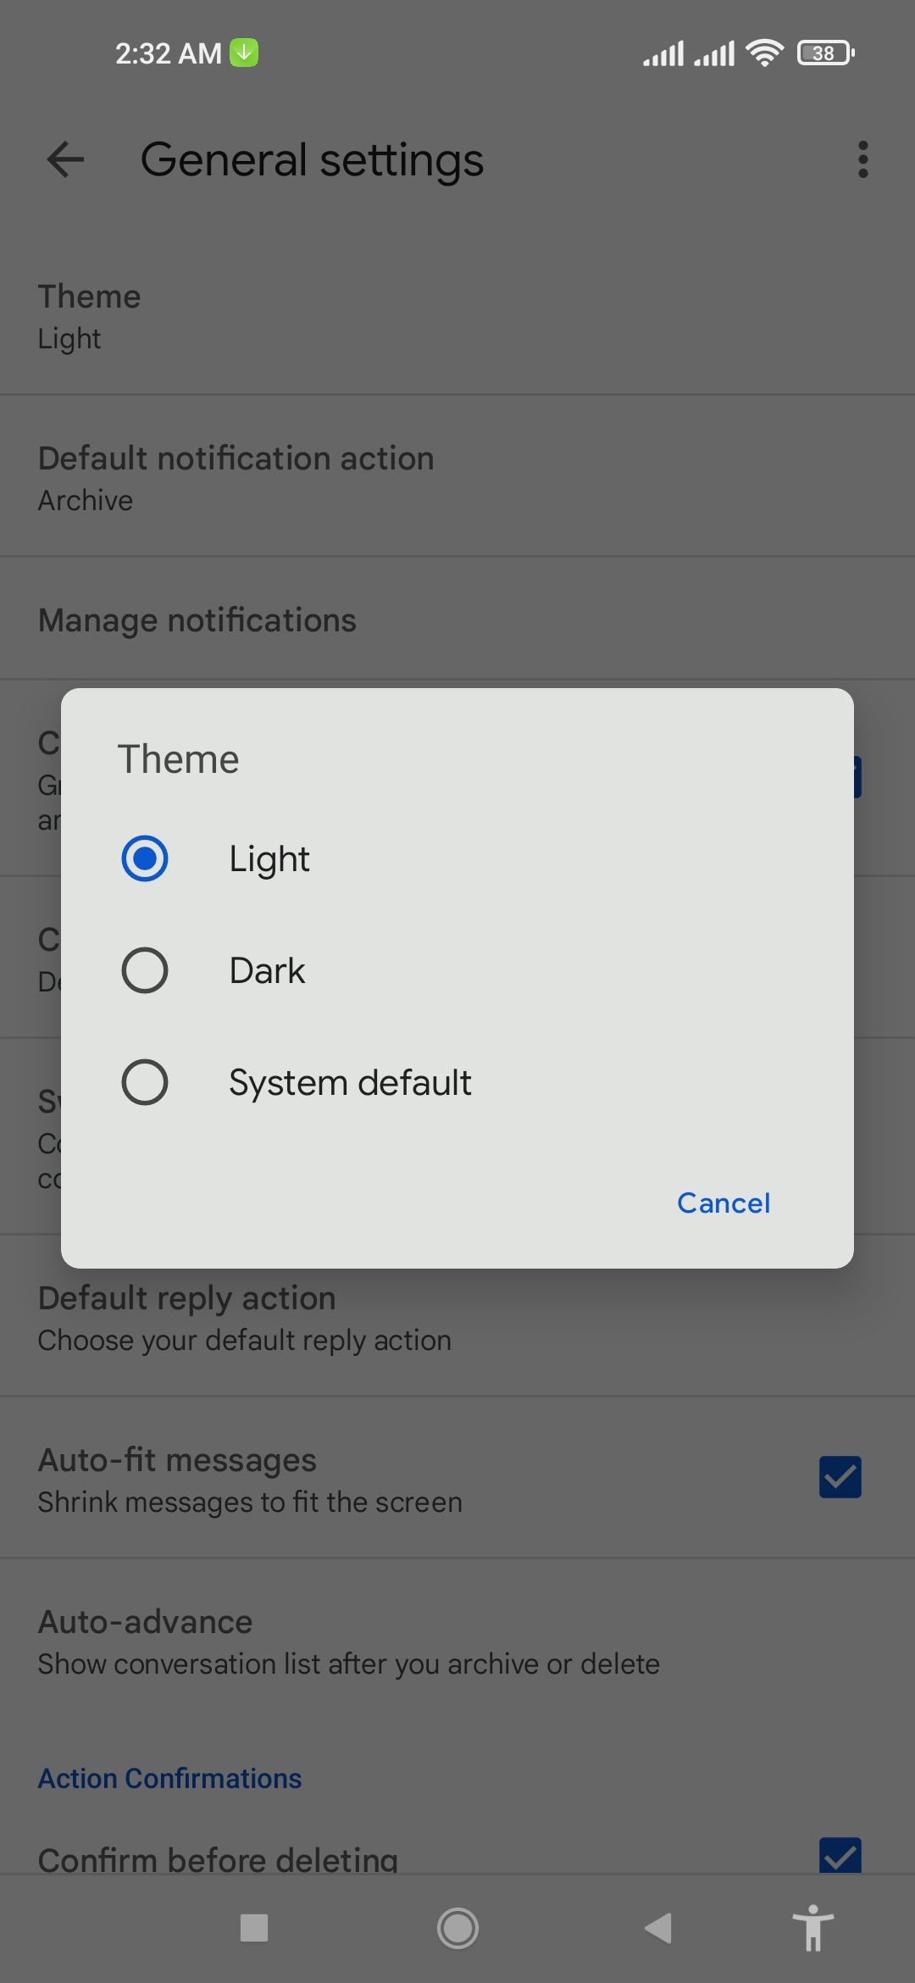The height and width of the screenshot is (1983, 915).
Task: Open the three-dot overflow menu
Action: [x=862, y=159]
